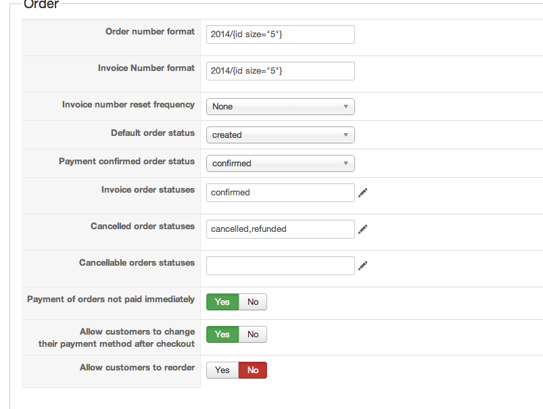Open Payment confirmed order status dropdown
This screenshot has width=543, height=409.
[280, 164]
